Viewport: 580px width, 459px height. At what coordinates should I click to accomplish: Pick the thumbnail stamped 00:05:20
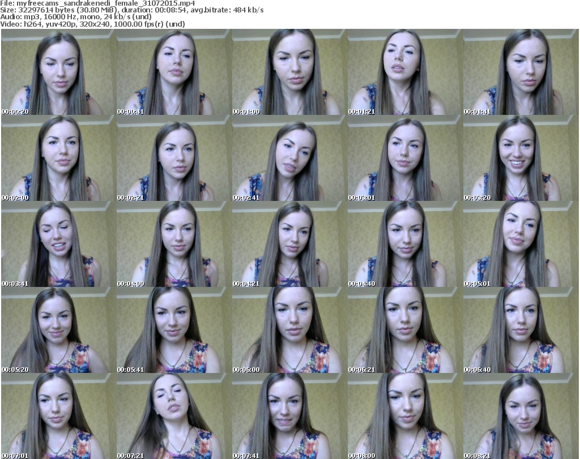pyautogui.click(x=58, y=330)
